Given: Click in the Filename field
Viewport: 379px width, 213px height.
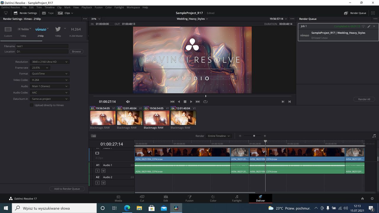Looking at the screenshot, I should (42, 46).
